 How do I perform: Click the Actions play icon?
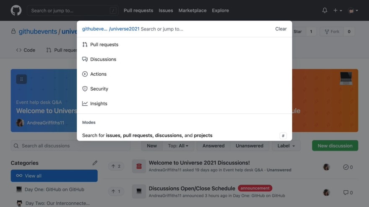(x=85, y=74)
